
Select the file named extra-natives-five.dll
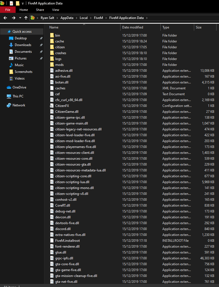point(70,235)
